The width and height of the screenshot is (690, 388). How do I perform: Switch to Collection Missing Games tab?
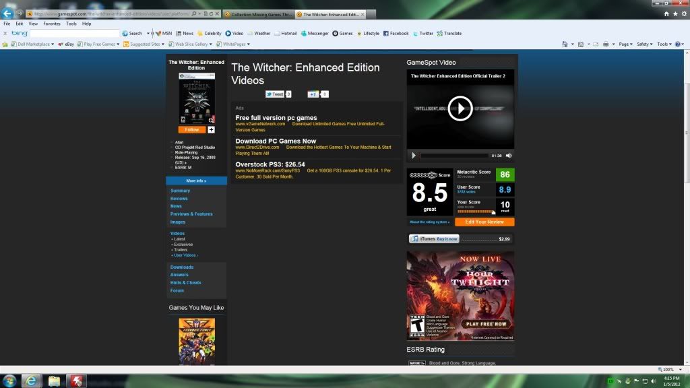tap(259, 14)
